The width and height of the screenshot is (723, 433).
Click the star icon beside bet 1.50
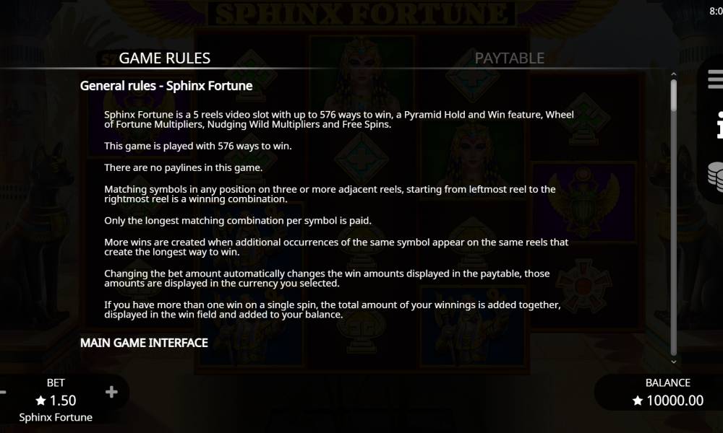click(x=40, y=401)
